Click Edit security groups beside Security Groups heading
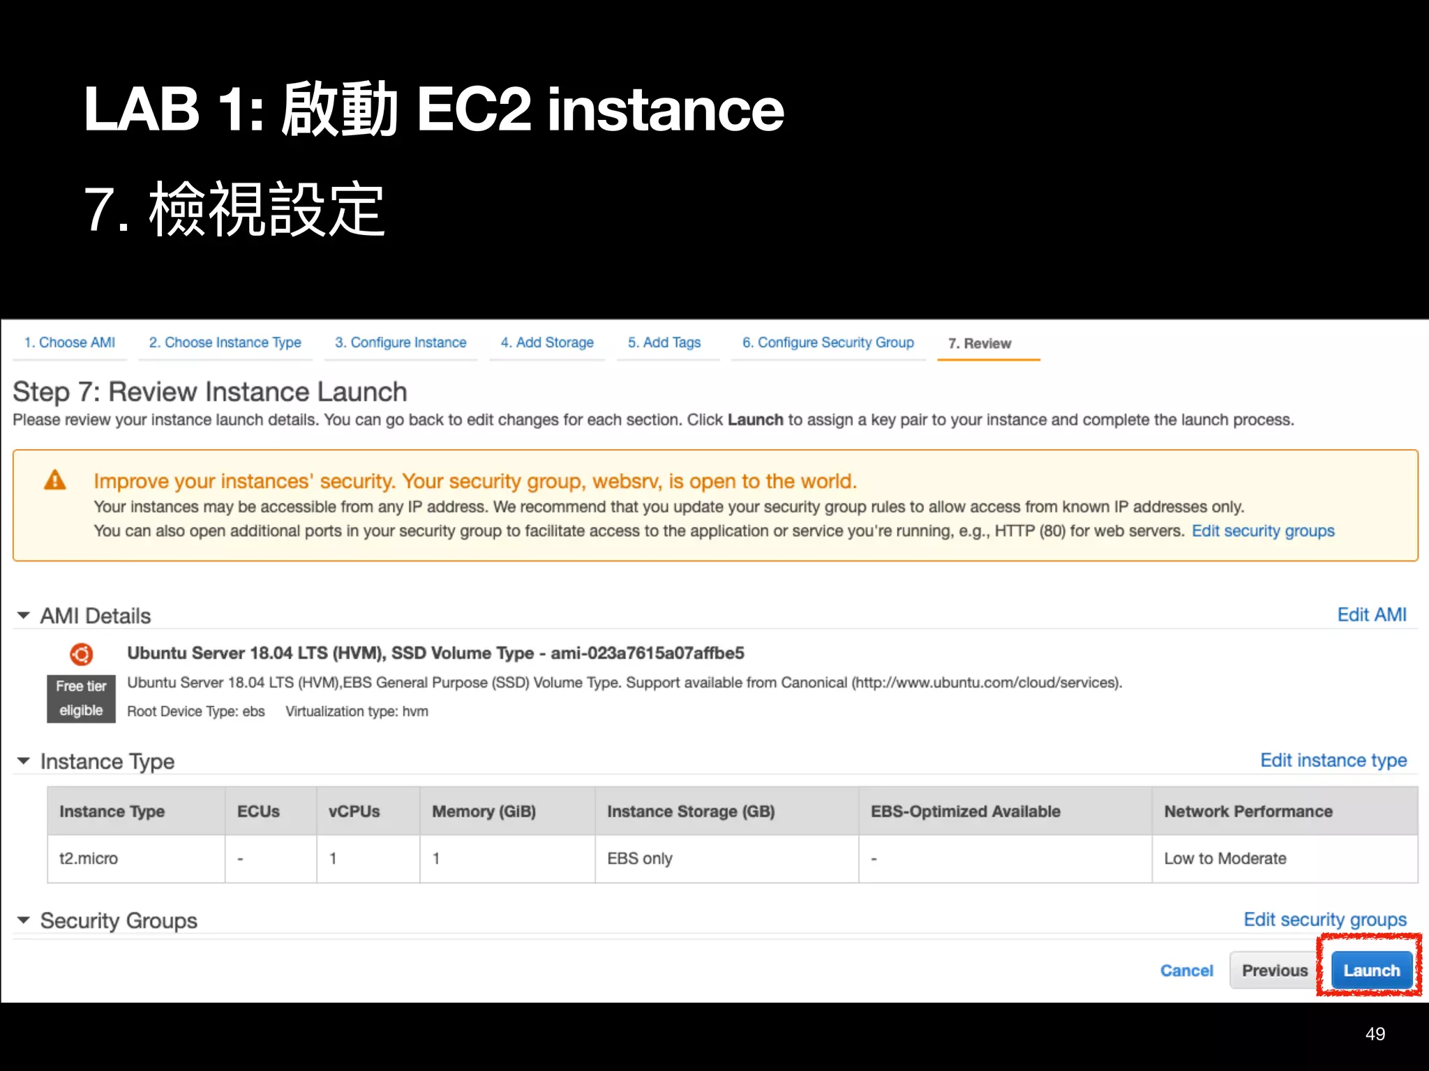 1325,920
